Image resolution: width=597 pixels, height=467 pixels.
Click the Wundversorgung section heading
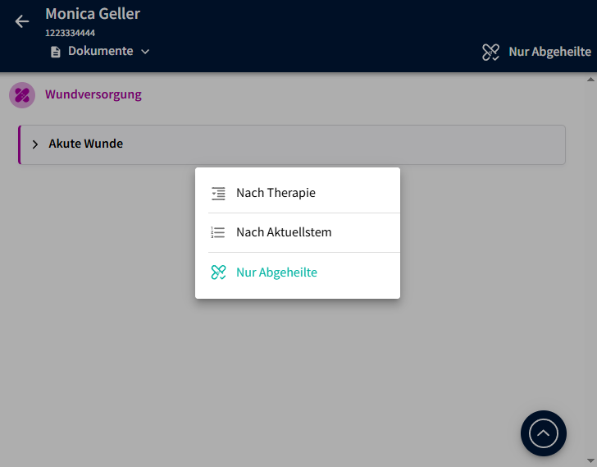pyautogui.click(x=93, y=94)
